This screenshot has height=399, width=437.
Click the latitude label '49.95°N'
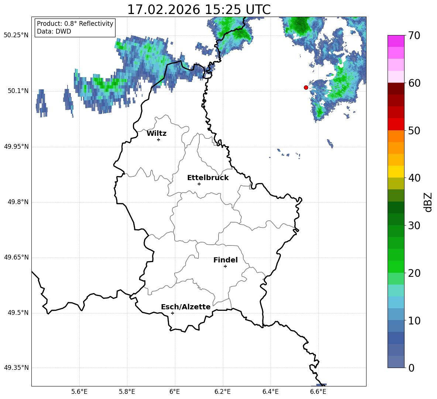[x=16, y=147]
